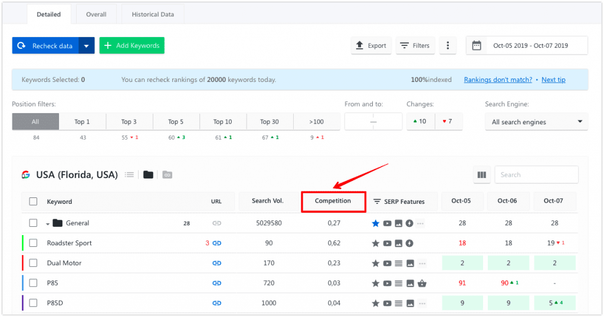The height and width of the screenshot is (317, 604).
Task: Expand the Recheck data dropdown arrow
Action: point(87,46)
